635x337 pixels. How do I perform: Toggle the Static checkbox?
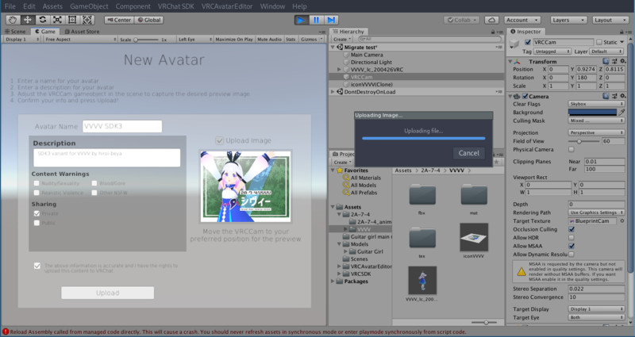tap(599, 42)
